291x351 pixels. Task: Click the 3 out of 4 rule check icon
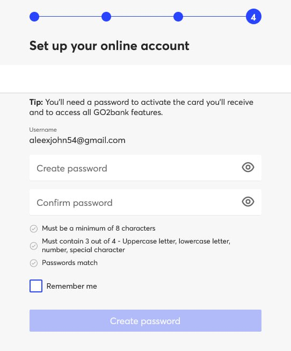34,246
